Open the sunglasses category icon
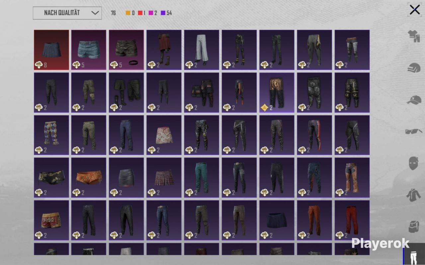The image size is (425, 265). 414,132
